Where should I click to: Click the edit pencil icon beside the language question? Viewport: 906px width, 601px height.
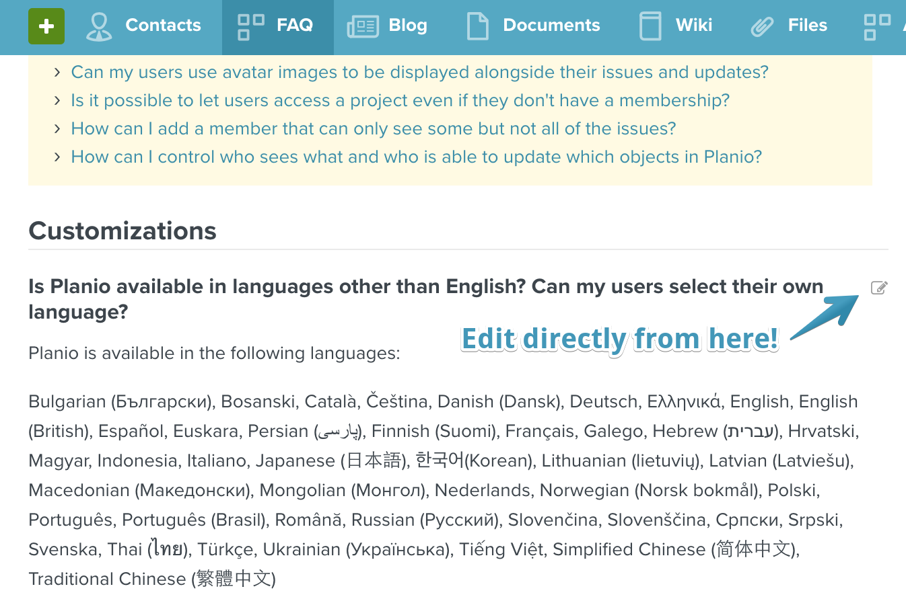(879, 288)
